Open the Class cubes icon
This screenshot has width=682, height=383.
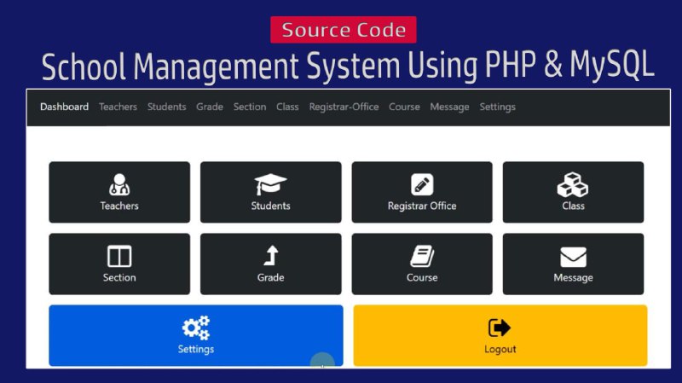click(573, 184)
